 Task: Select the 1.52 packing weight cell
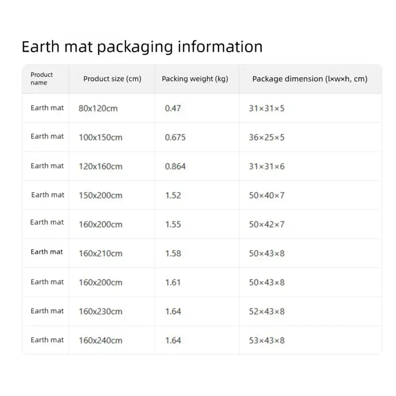173,195
